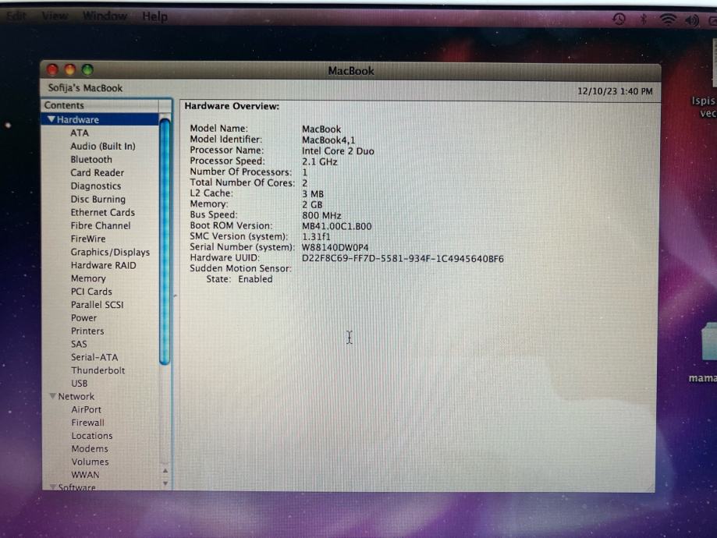Select Serial-ATA entry

click(94, 357)
